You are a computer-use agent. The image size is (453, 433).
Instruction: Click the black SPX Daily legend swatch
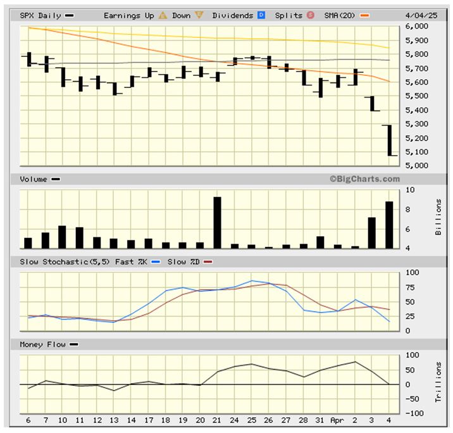[70, 16]
